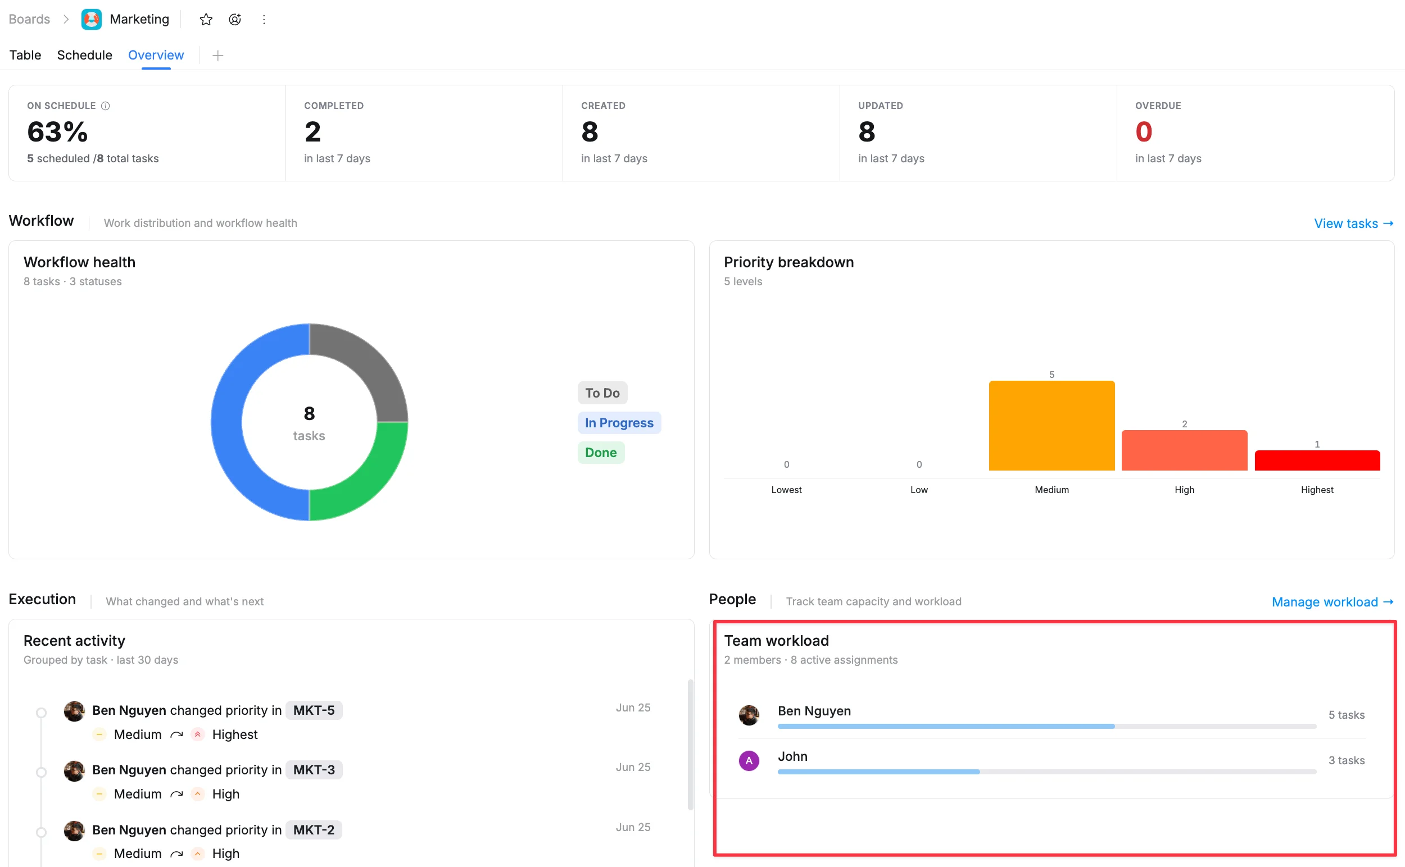Toggle the To Do legend chip
This screenshot has height=867, width=1405.
point(602,393)
